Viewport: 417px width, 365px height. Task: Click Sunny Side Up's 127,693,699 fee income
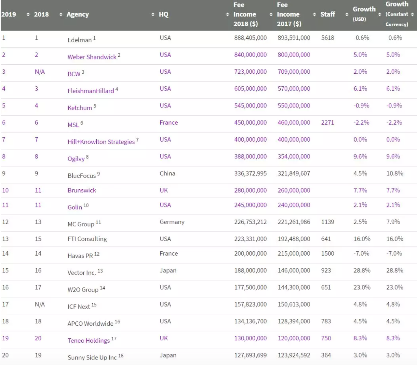coord(250,355)
